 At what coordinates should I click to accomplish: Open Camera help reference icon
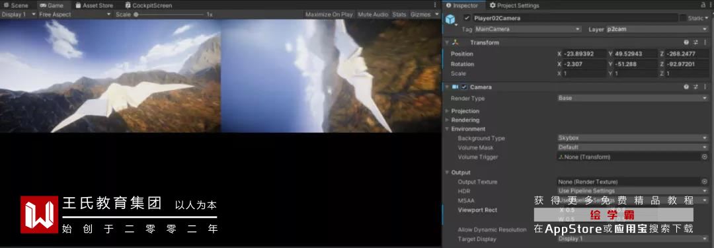click(x=686, y=87)
